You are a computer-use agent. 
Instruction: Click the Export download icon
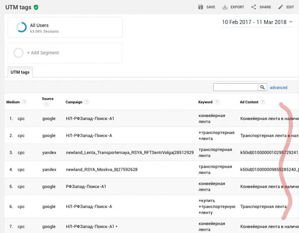225,7
